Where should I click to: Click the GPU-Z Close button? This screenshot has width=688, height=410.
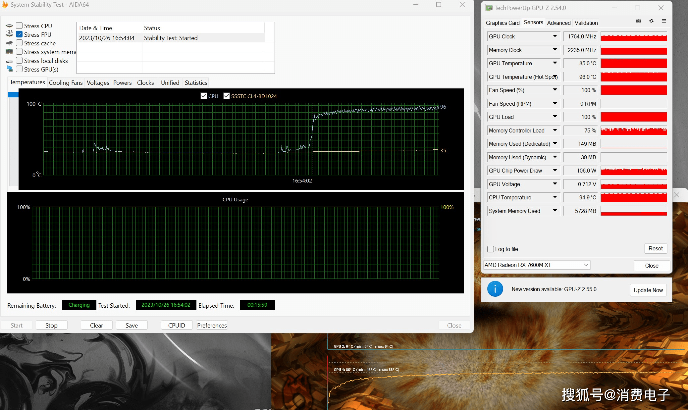(652, 266)
